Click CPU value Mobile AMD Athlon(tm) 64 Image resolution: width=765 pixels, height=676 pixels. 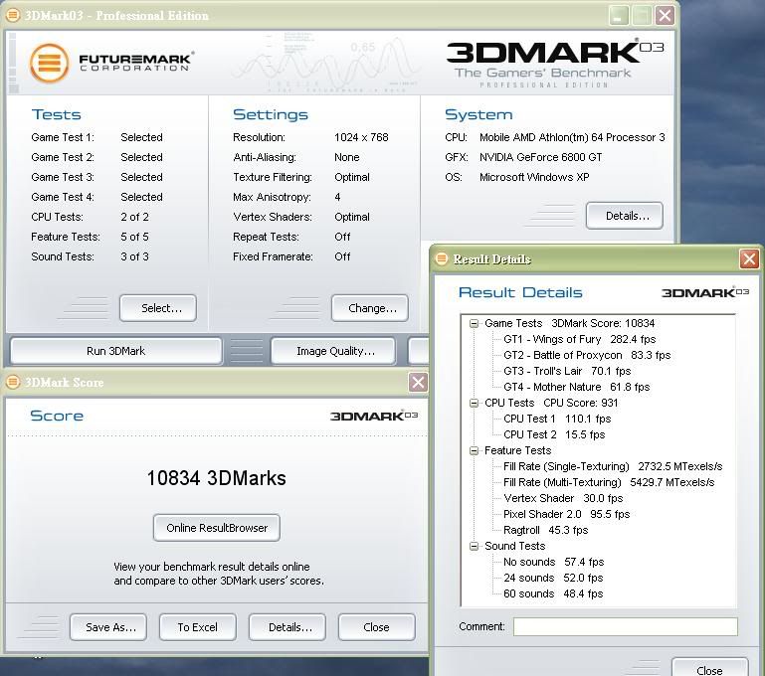click(572, 137)
